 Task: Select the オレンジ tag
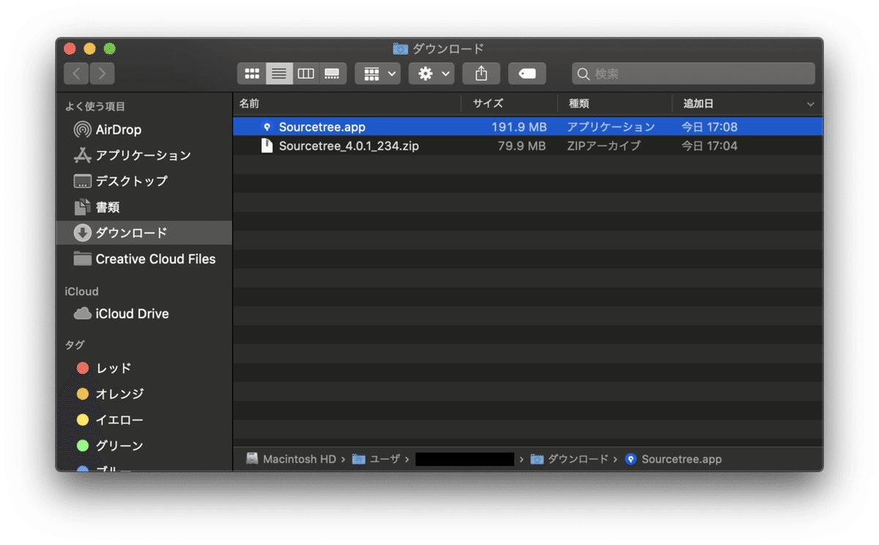click(144, 394)
